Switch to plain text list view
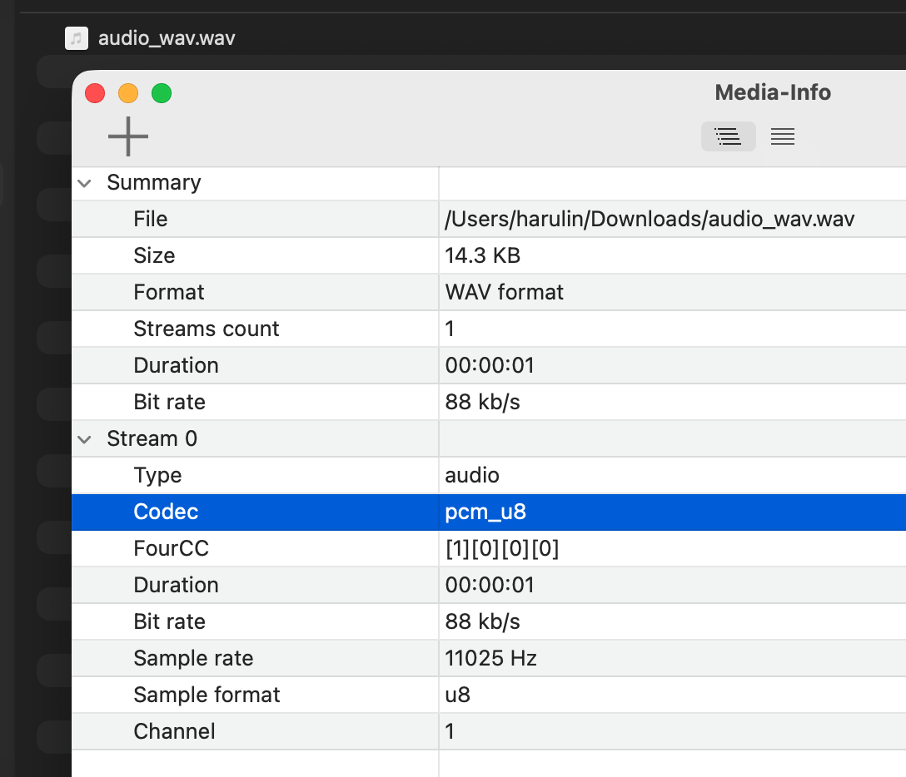The height and width of the screenshot is (777, 906). pyautogui.click(x=782, y=136)
